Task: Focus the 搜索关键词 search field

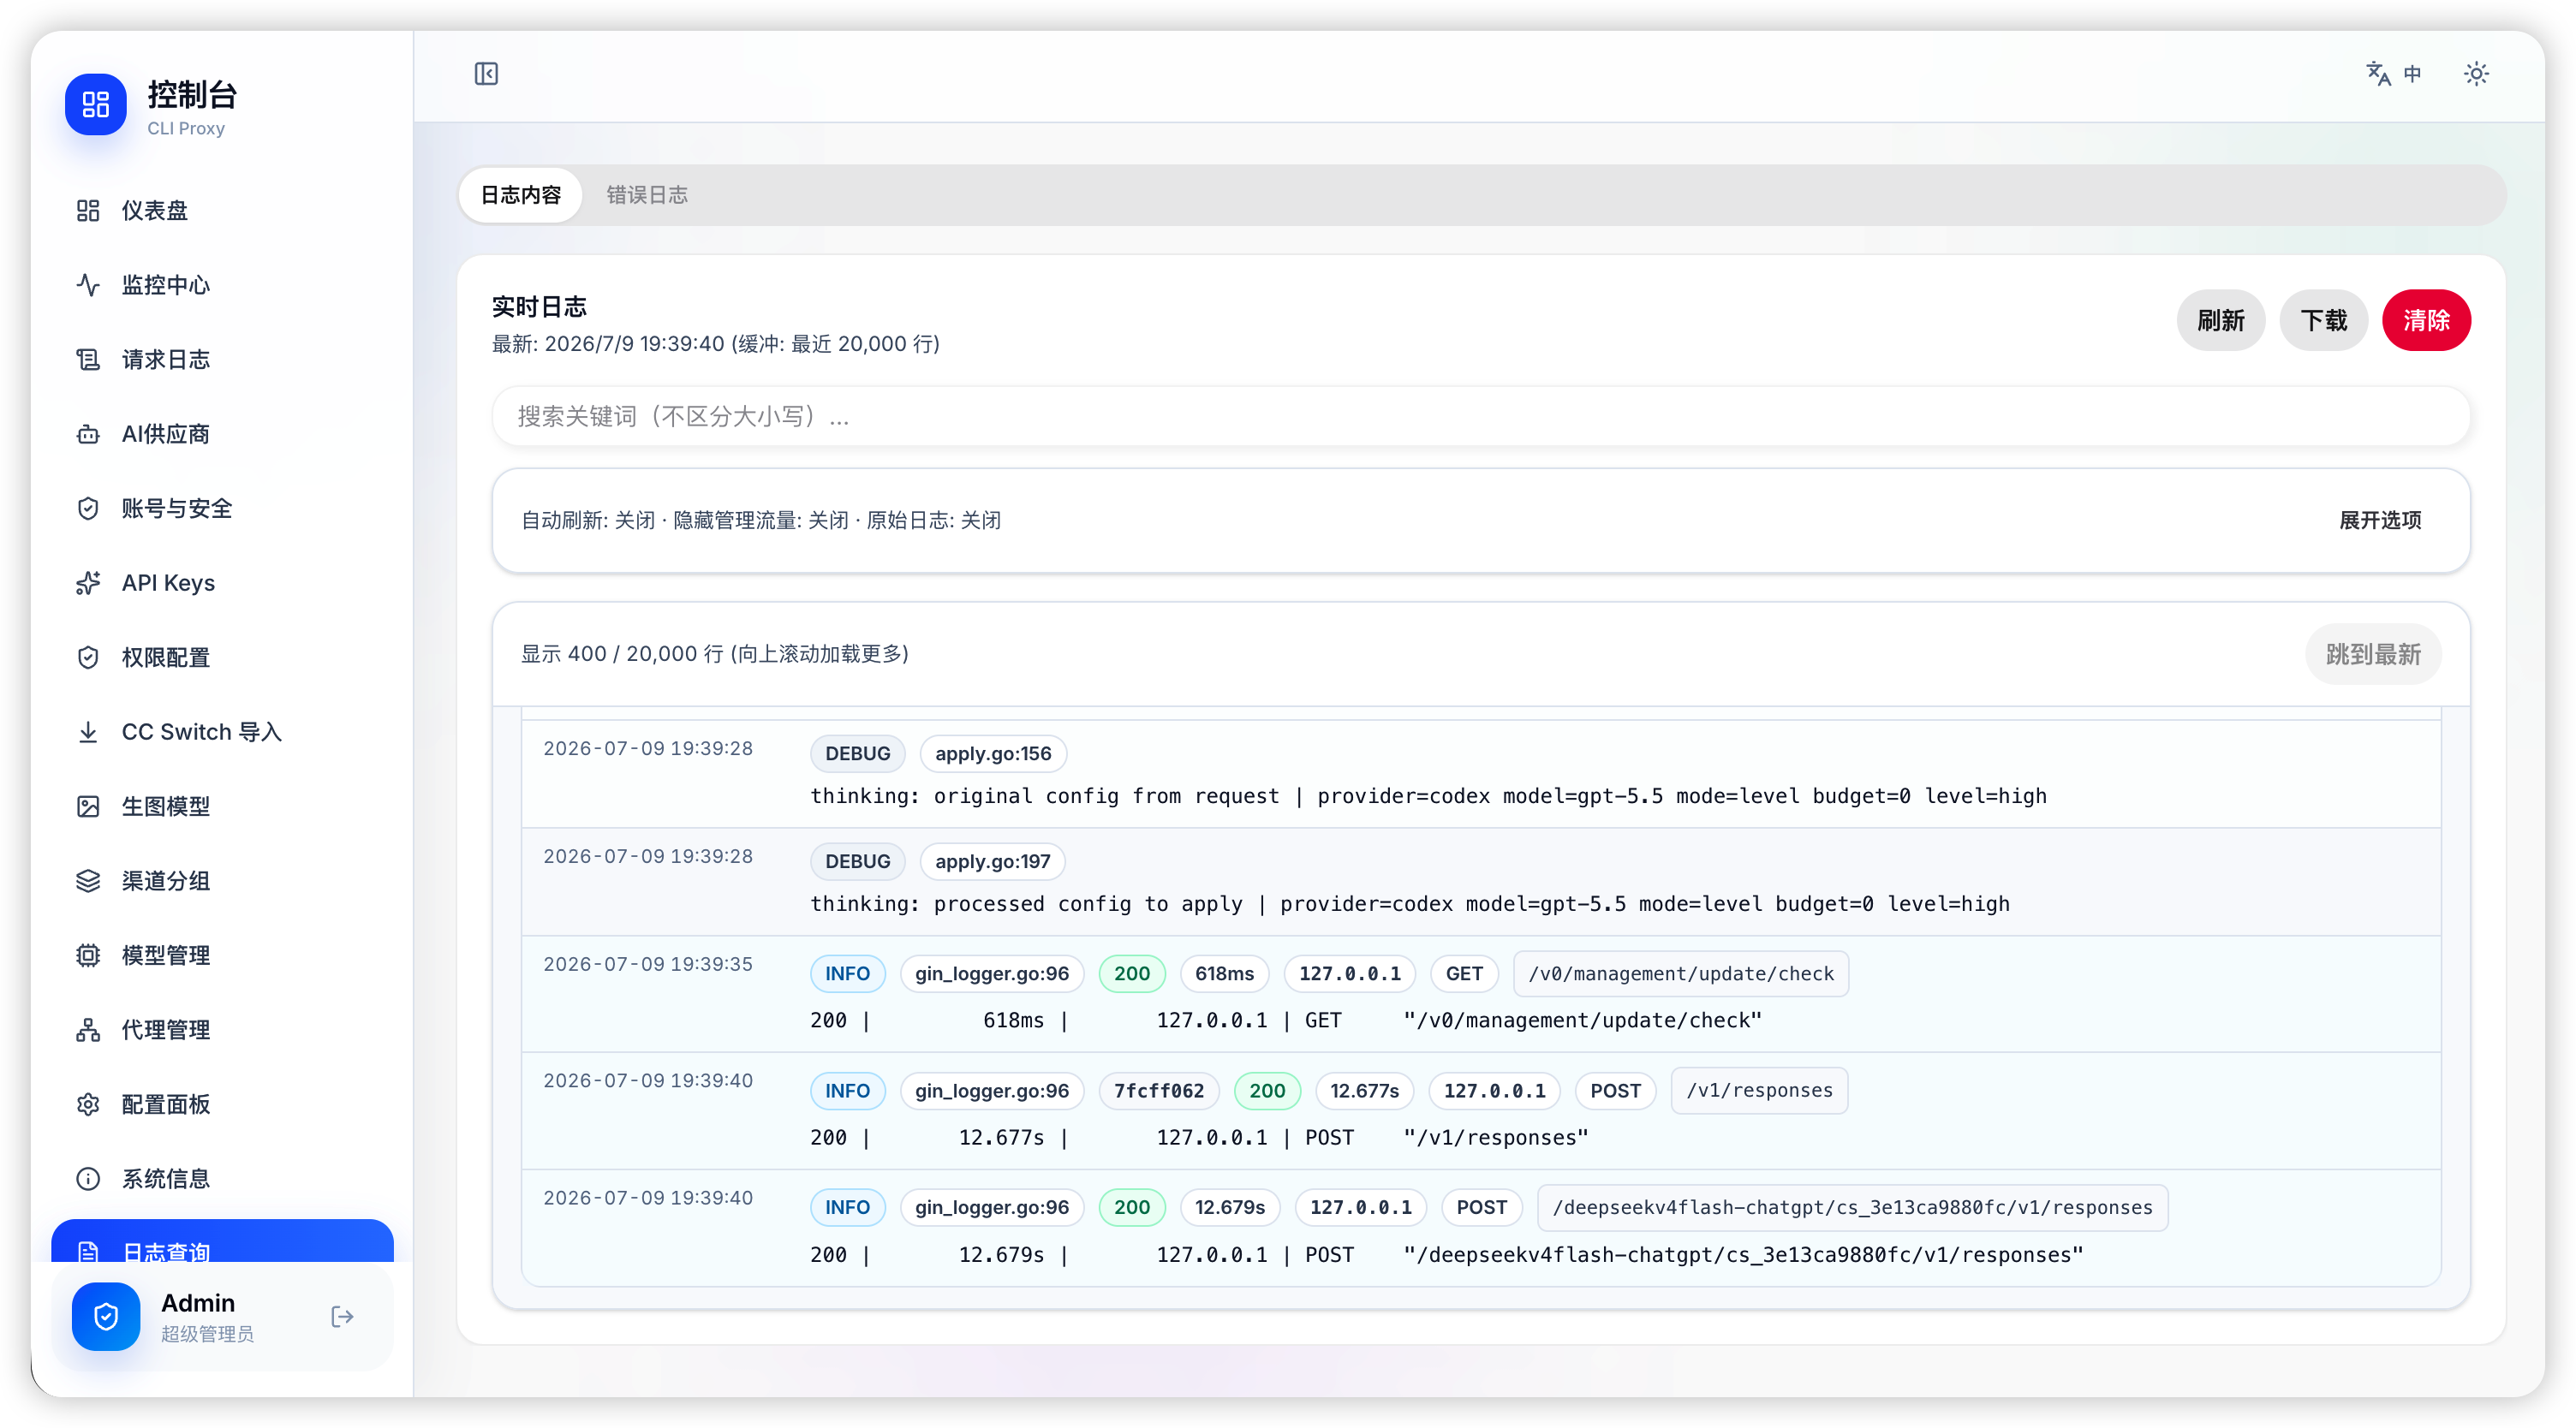Action: pos(1481,416)
